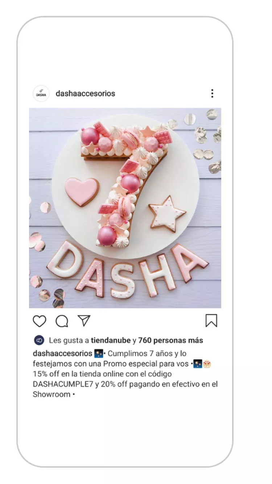Image resolution: width=272 pixels, height=484 pixels.
Task: Click the letter D cookie
Action: coord(65,259)
